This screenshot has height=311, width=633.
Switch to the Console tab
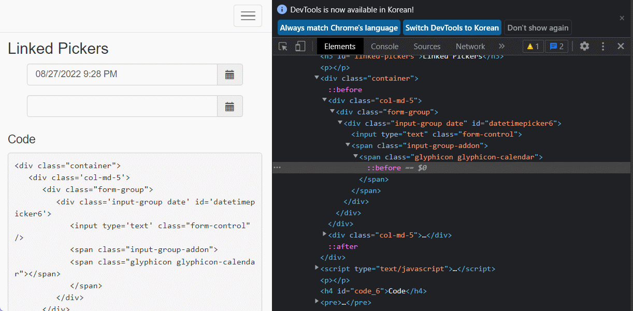click(x=384, y=46)
